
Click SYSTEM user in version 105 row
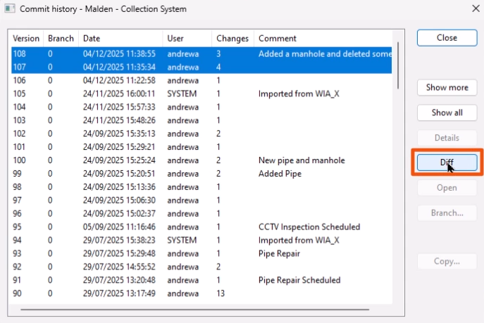[x=182, y=94]
